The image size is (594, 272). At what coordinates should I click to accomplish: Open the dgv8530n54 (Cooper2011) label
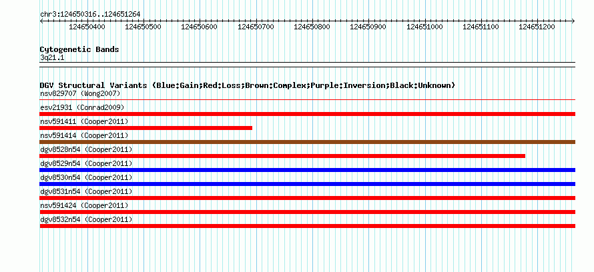coord(86,177)
